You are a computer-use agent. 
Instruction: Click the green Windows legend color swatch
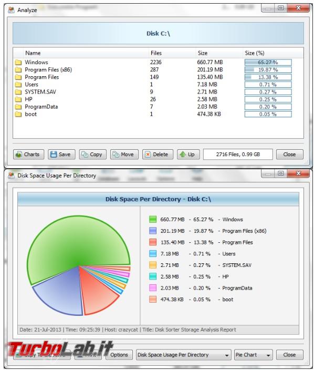point(153,220)
